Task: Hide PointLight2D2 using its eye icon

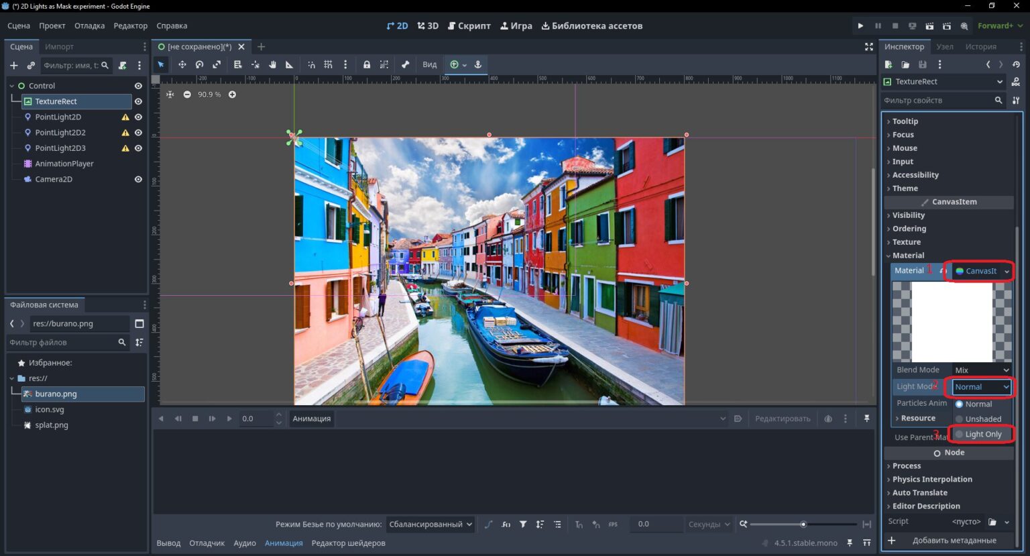Action: tap(138, 133)
